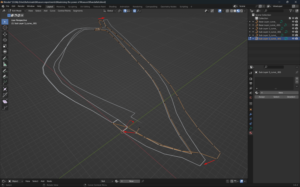
Task: Open the Edit Mode dropdown
Action: click(17, 11)
